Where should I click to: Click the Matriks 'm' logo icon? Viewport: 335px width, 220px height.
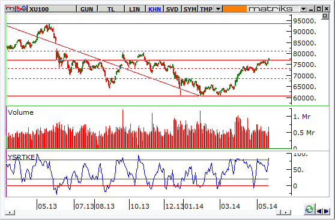pyautogui.click(x=10, y=9)
